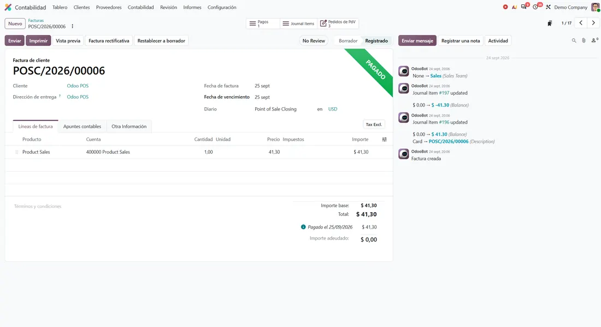Screen dimensions: 601x327
Task: Open the chatter attachments paperclip icon
Action: pyautogui.click(x=584, y=40)
